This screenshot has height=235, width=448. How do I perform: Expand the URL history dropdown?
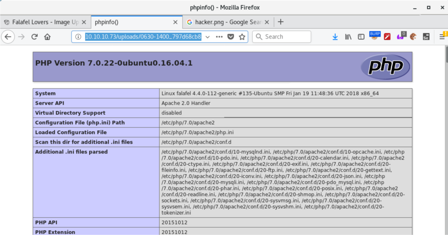(x=208, y=37)
